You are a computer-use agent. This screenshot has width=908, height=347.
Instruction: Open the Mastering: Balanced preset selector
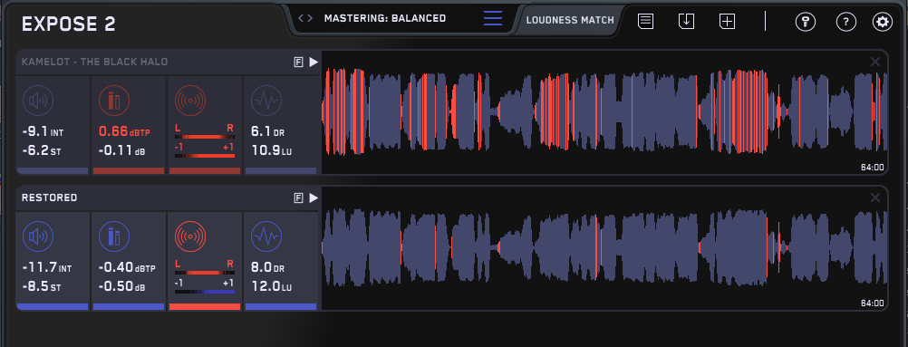pyautogui.click(x=385, y=18)
